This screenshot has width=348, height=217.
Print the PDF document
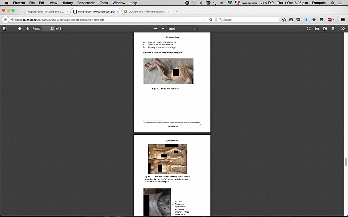pyautogui.click(x=317, y=29)
